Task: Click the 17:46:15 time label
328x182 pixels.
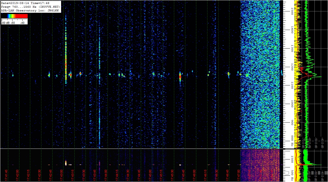Action: click(205, 175)
